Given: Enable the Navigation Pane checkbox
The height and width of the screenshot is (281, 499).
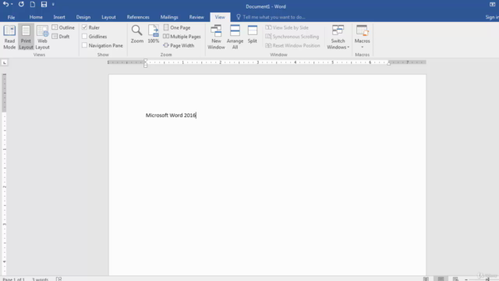Looking at the screenshot, I should click(x=85, y=45).
